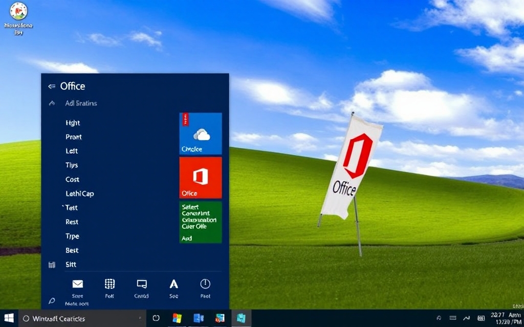The image size is (524, 327).
Task: Click the back arrow beside the Office heading
Action: 52,86
